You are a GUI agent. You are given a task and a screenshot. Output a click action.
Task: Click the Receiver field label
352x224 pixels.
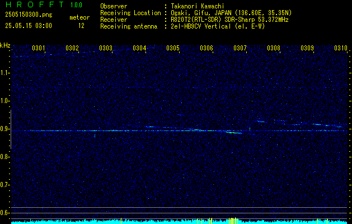pos(114,20)
